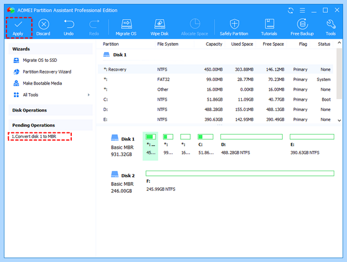Select the E: partition row

(x=215, y=119)
